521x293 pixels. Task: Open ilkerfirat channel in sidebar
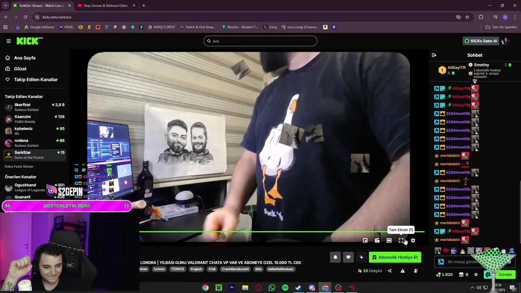click(35, 107)
